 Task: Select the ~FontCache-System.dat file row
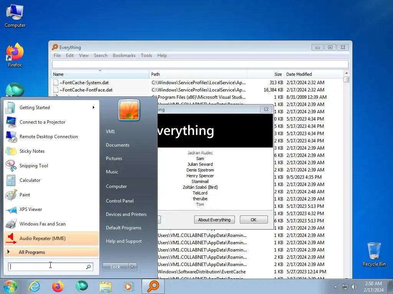click(197, 83)
